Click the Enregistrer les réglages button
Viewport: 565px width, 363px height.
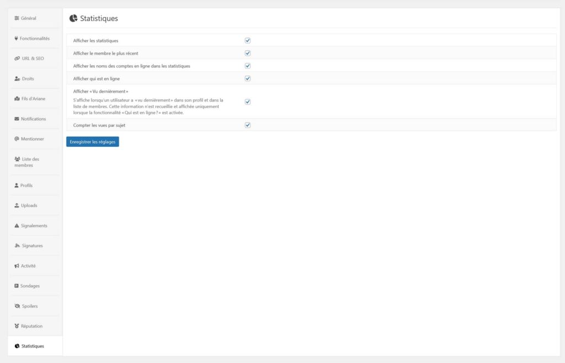pos(92,141)
